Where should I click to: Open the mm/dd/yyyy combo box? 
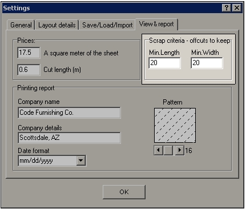click(x=52, y=160)
